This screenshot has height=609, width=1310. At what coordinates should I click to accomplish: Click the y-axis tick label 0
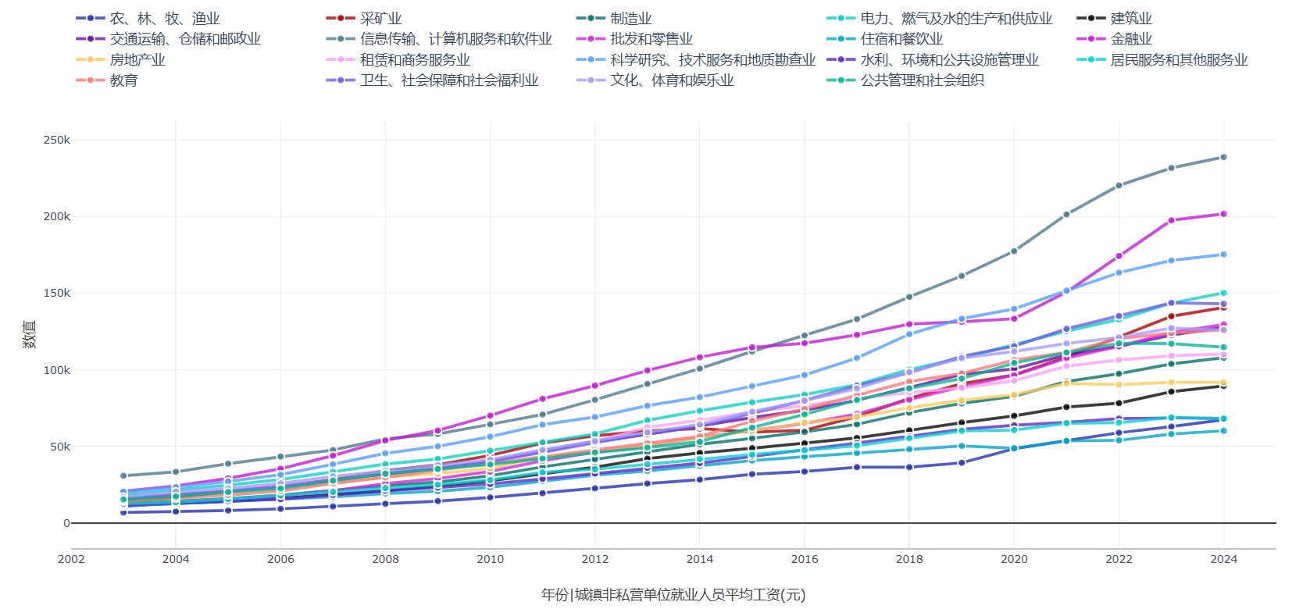(x=66, y=523)
